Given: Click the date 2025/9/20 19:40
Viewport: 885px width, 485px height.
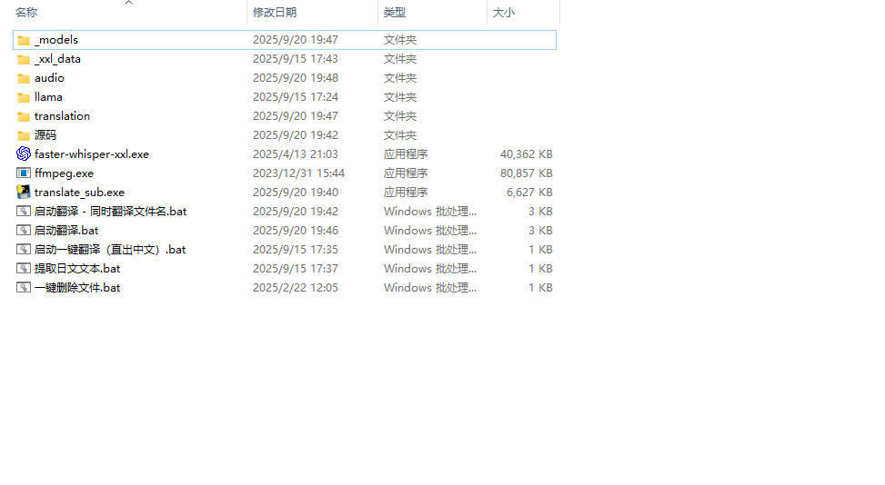Looking at the screenshot, I should (296, 193).
